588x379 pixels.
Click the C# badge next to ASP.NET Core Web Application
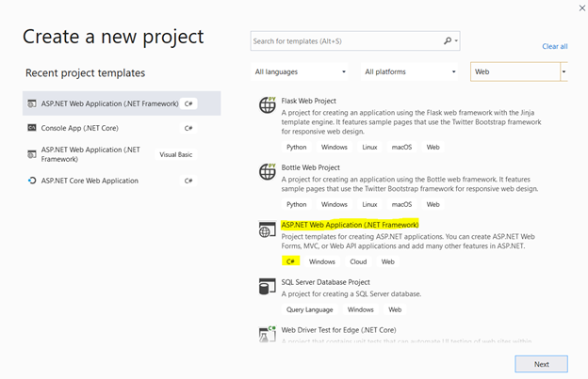coord(188,181)
